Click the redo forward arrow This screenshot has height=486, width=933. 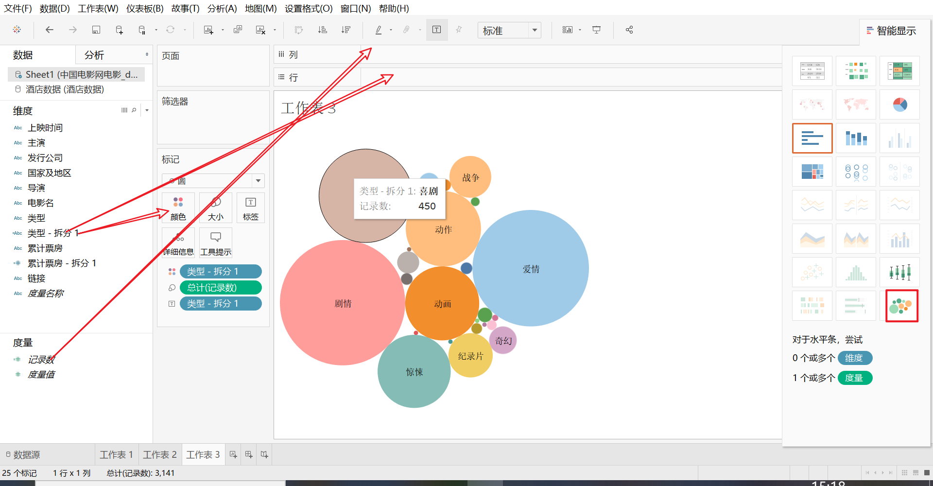73,30
